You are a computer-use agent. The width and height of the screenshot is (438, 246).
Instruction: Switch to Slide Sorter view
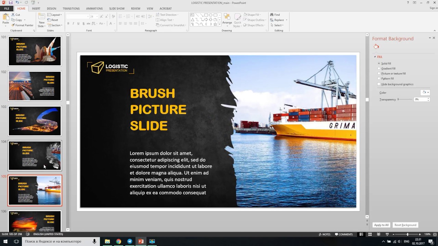pyautogui.click(x=370, y=234)
